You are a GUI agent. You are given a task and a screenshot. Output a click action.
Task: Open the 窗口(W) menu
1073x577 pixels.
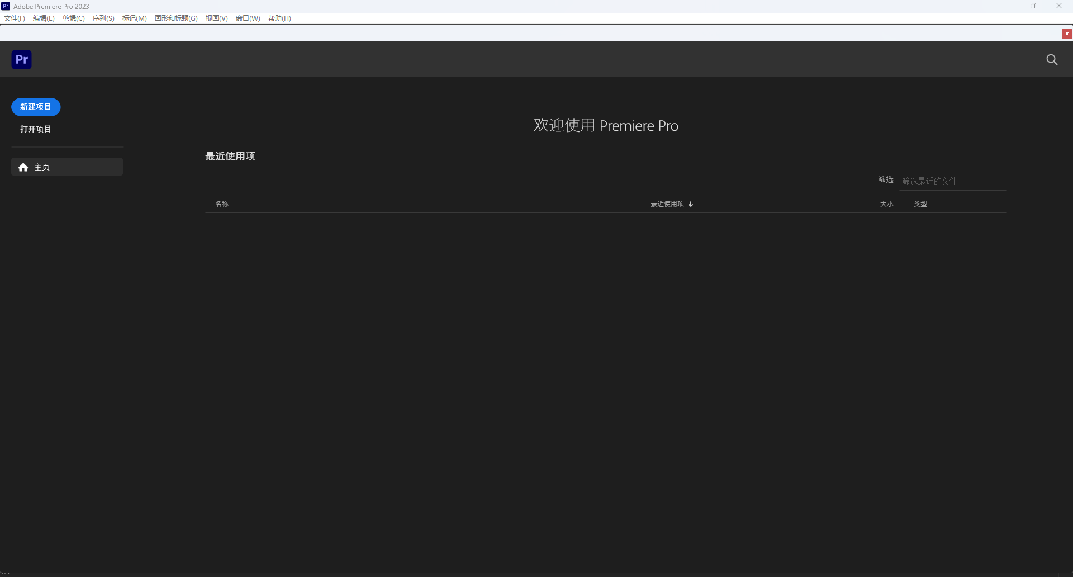point(248,18)
